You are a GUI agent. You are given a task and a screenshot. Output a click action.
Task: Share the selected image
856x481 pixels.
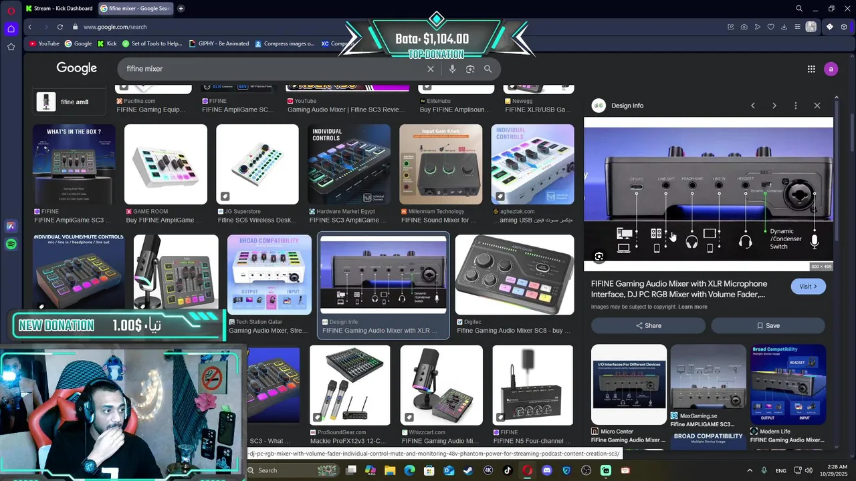[x=648, y=325]
